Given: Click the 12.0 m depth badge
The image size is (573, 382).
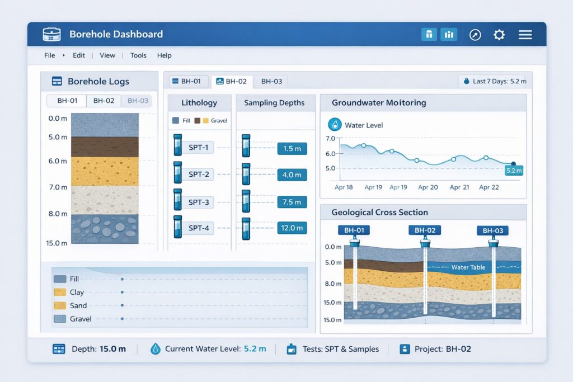Looking at the screenshot, I should pos(292,228).
